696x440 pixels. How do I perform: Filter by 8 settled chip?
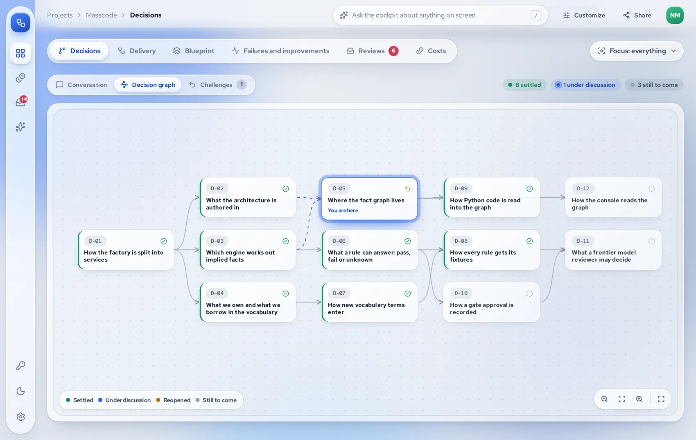[524, 85]
